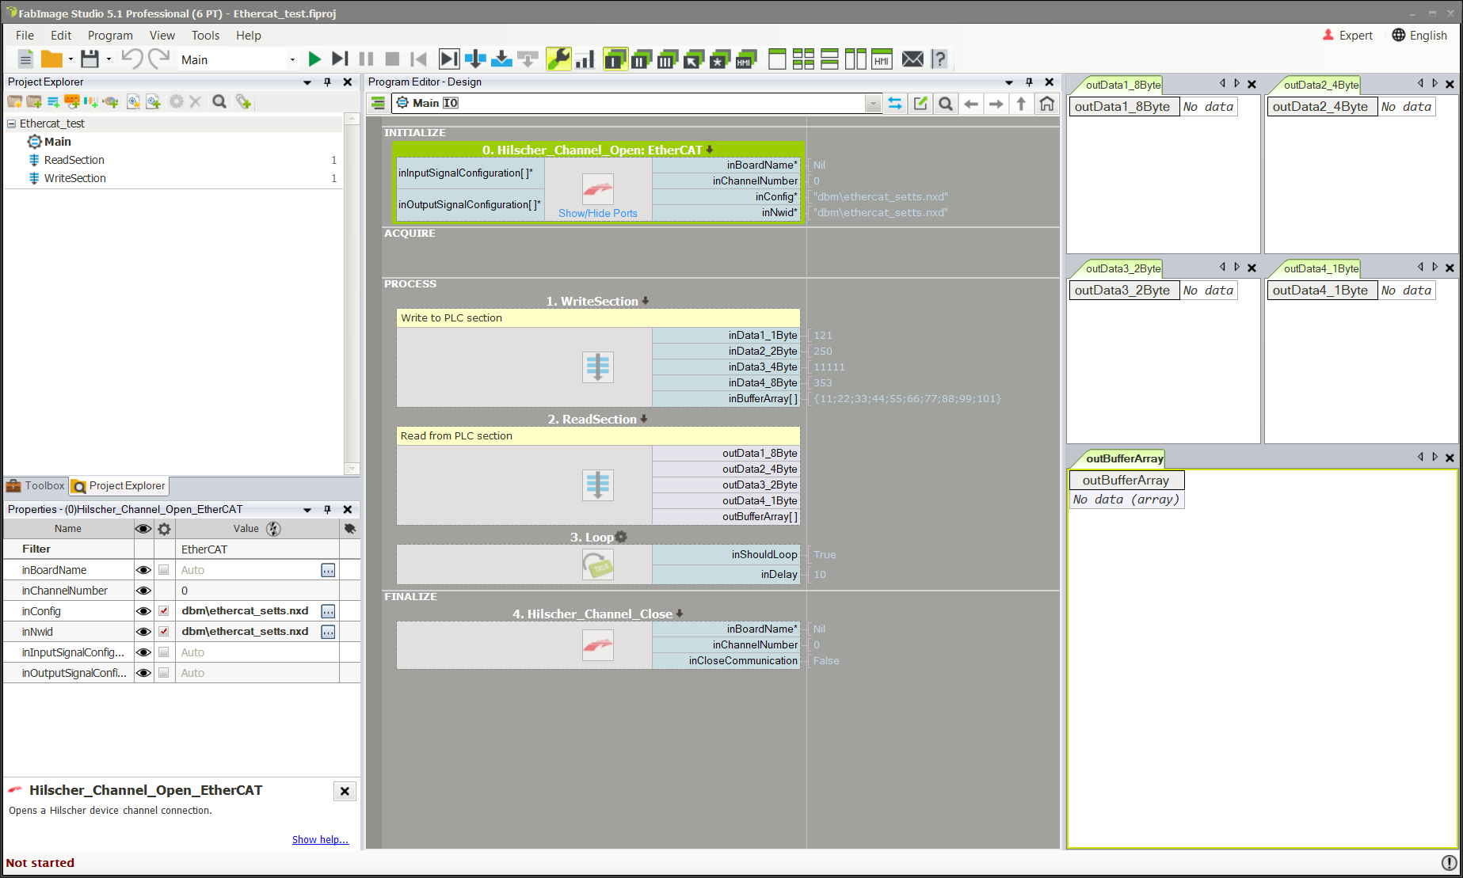Open the Project Explorer panel options dropdown
The height and width of the screenshot is (878, 1463).
click(307, 82)
